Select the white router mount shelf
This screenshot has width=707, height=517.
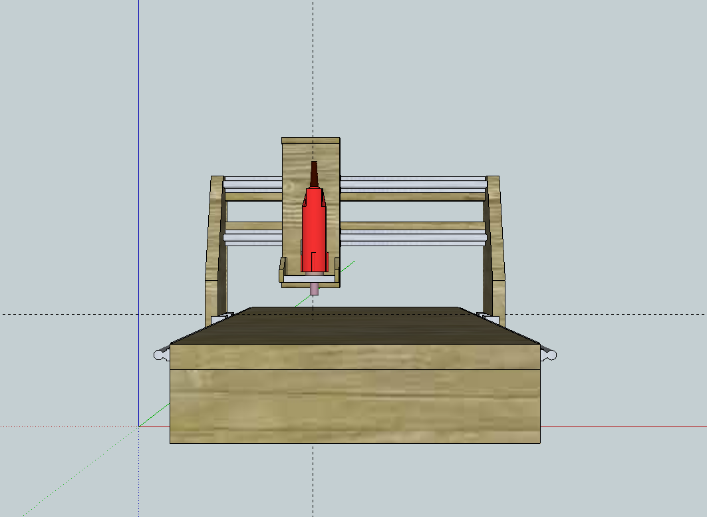click(309, 279)
